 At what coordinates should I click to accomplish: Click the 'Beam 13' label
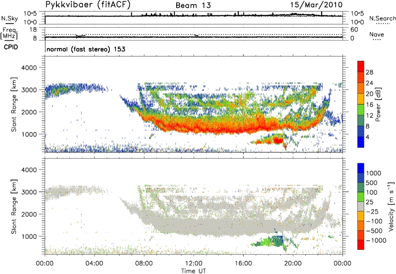point(193,5)
